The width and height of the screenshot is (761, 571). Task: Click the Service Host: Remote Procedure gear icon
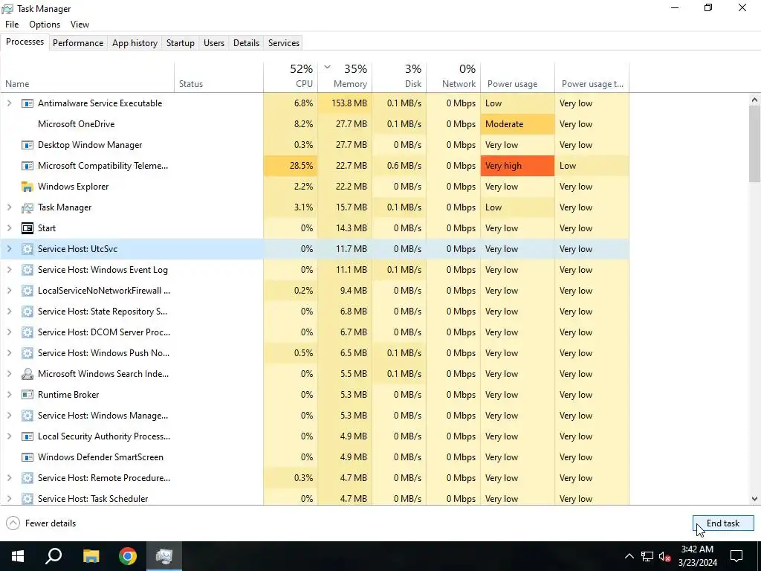(x=27, y=478)
